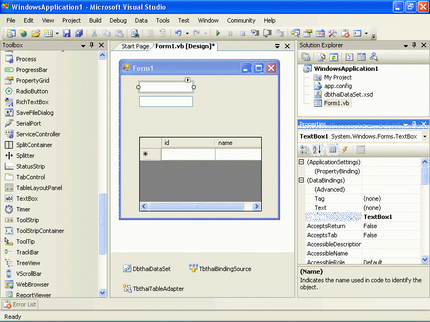Open the Toolbox window position dropdown

tap(83, 46)
